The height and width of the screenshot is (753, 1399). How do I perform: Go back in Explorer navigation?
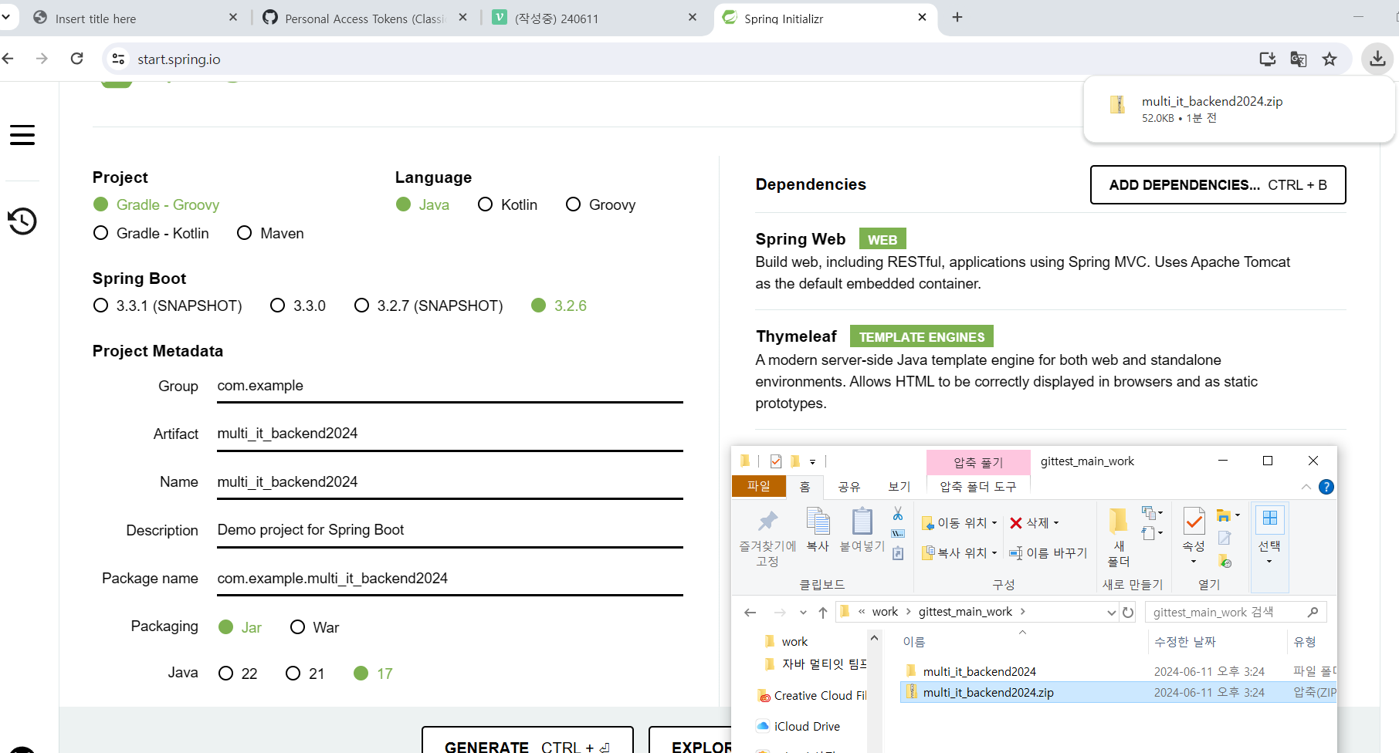coord(750,613)
